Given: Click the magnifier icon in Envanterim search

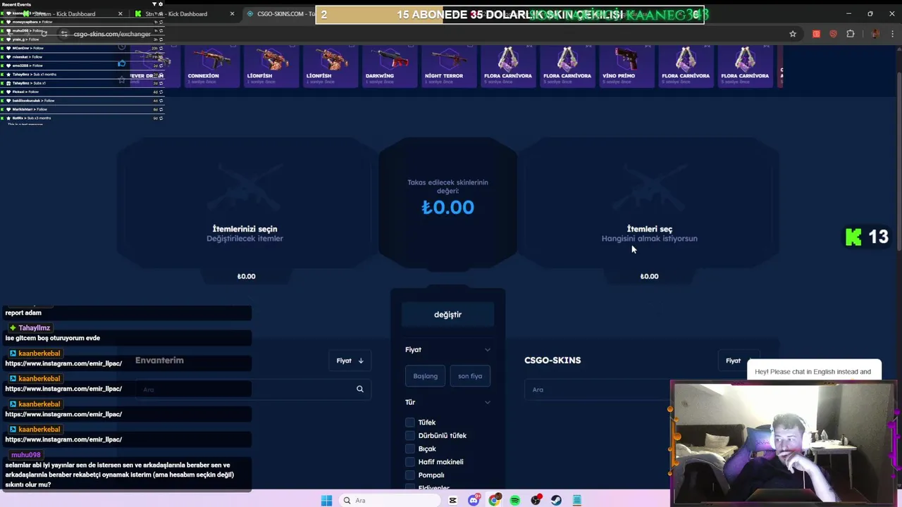Looking at the screenshot, I should 359,389.
